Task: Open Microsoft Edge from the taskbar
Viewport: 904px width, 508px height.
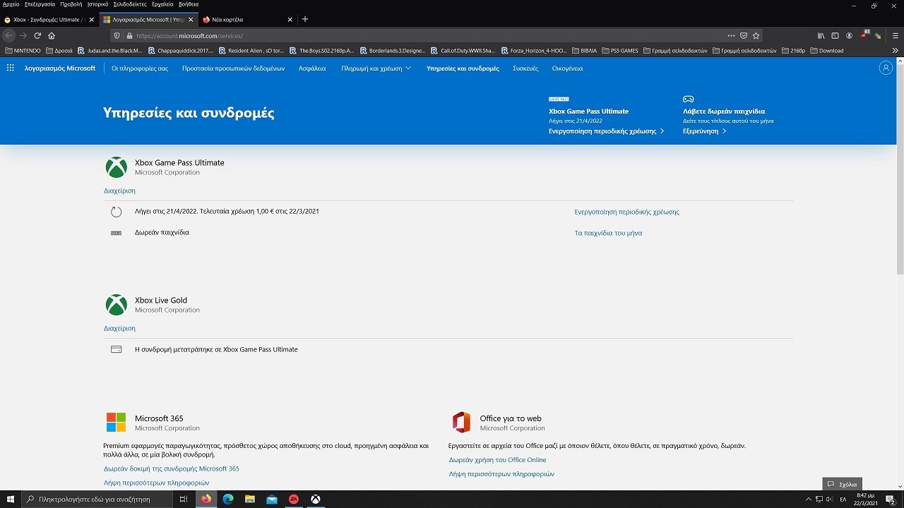Action: [228, 499]
